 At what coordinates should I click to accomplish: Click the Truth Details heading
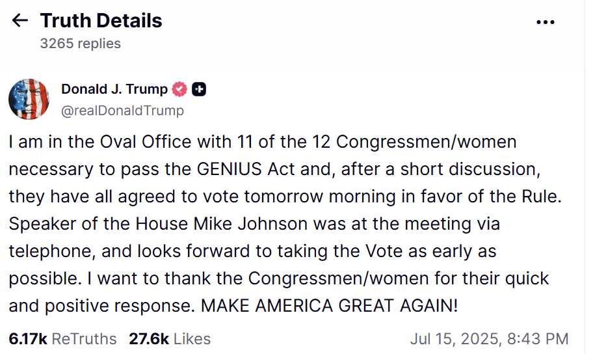pyautogui.click(x=101, y=20)
